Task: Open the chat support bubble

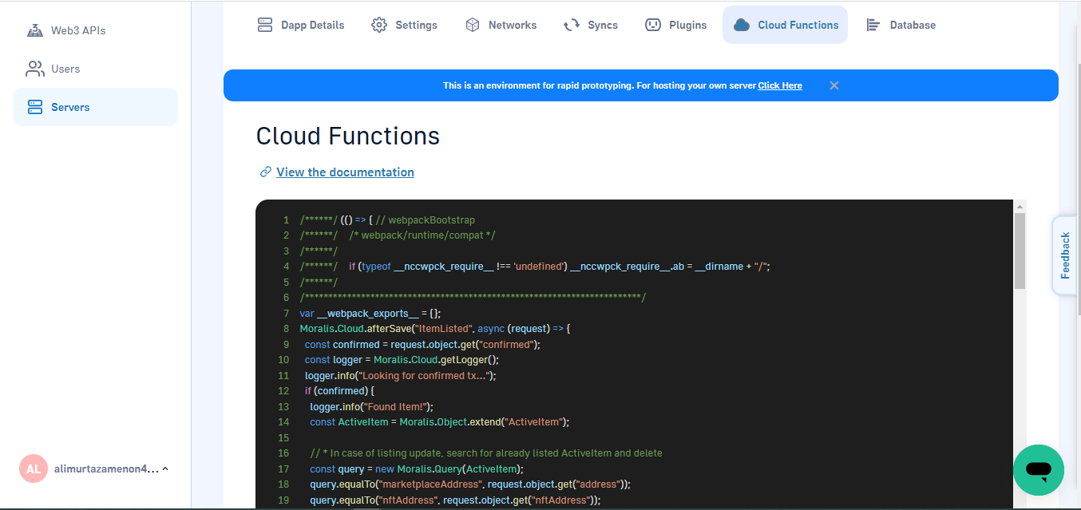Action: tap(1039, 470)
